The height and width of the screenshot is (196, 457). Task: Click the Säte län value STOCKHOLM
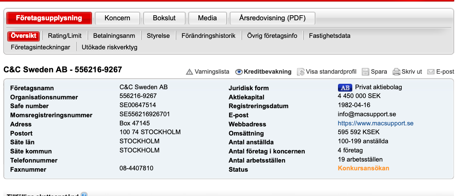(140, 141)
